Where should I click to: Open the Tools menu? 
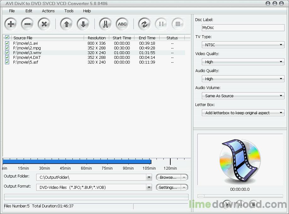pos(69,11)
